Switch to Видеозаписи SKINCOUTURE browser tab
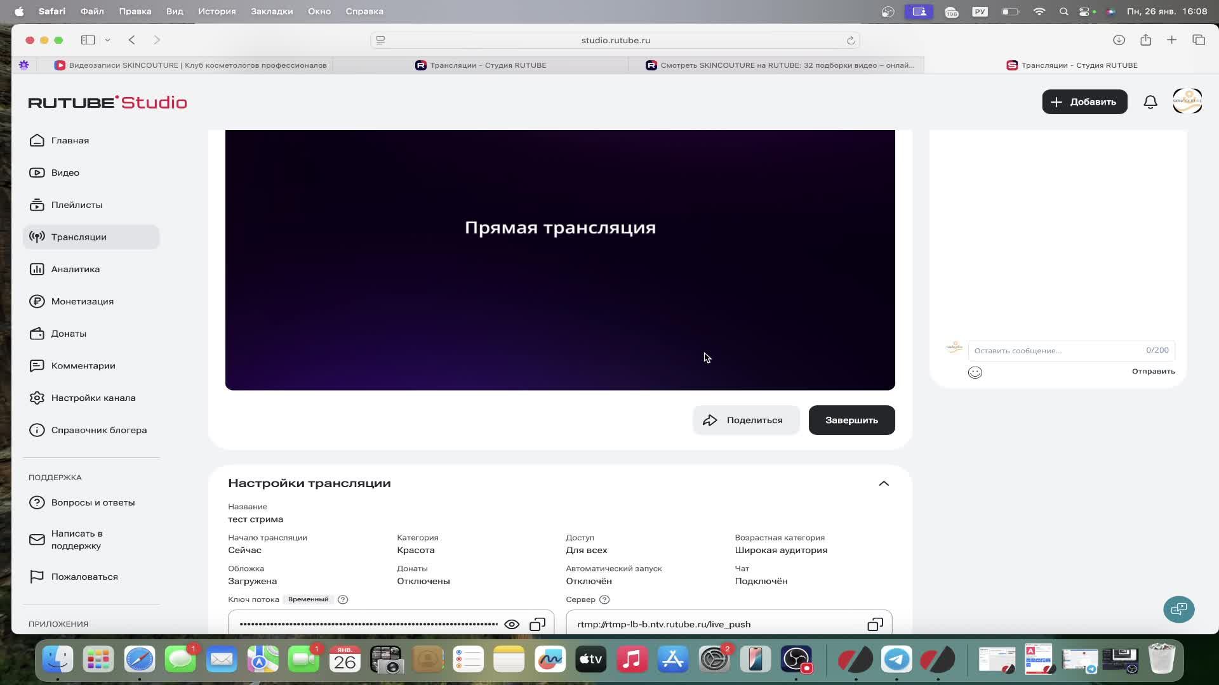 [190, 65]
